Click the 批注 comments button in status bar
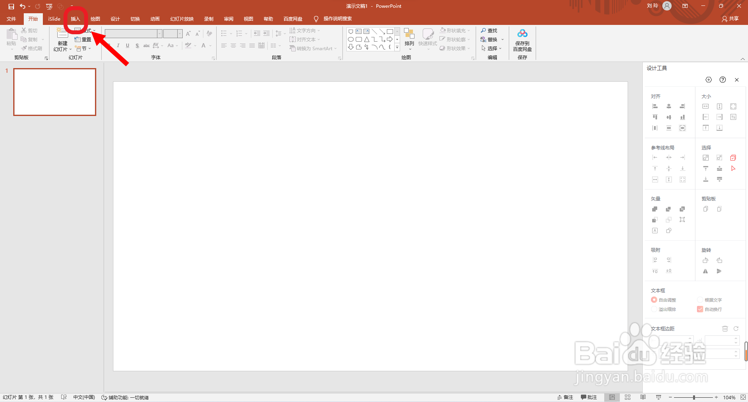748x402 pixels. (x=589, y=397)
